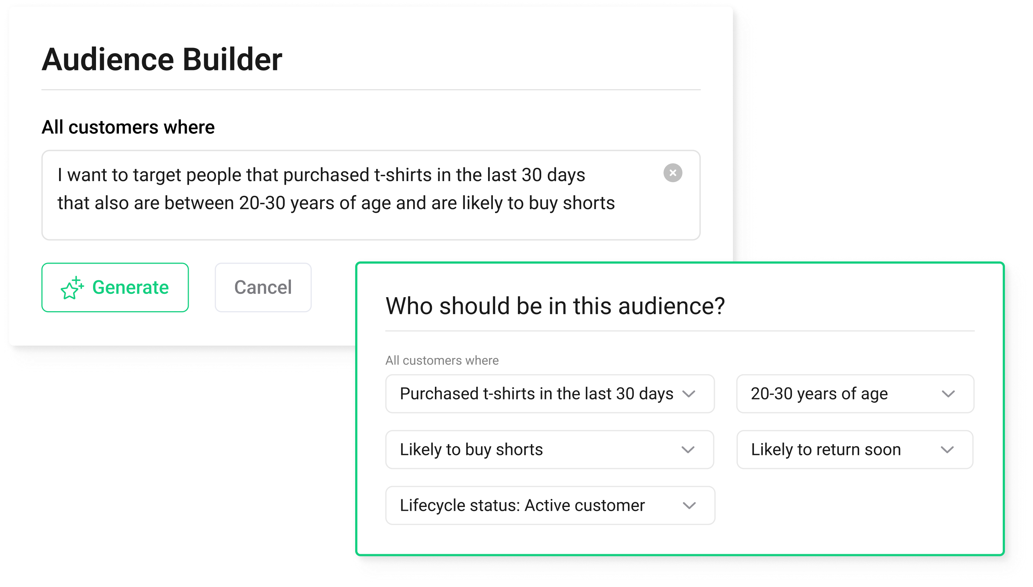Click the chevron beside Likely to return soon
Image resolution: width=1033 pixels, height=587 pixels.
(x=947, y=449)
